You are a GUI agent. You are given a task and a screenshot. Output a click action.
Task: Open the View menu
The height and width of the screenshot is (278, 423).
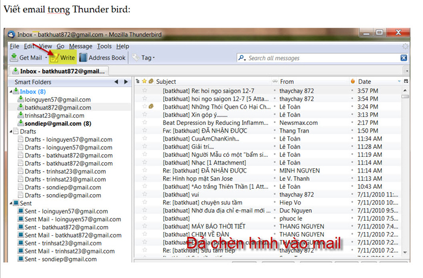coord(45,46)
